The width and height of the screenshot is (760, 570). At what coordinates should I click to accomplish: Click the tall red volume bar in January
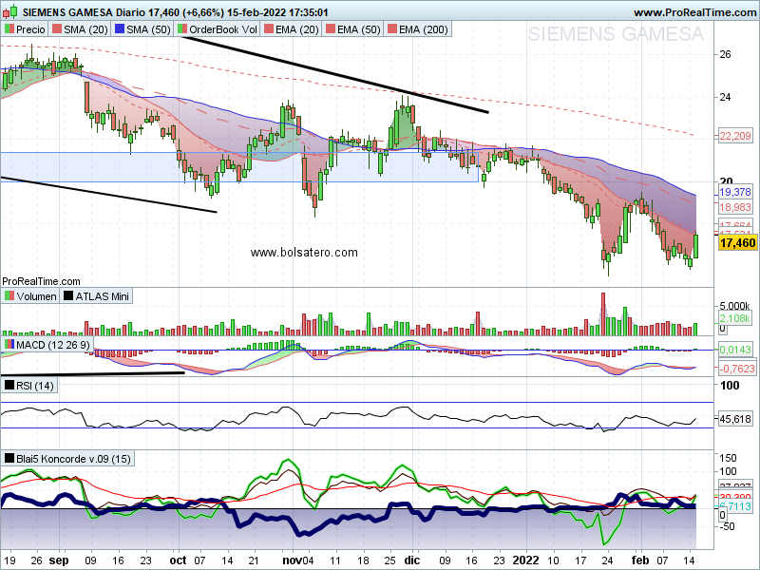[603, 313]
